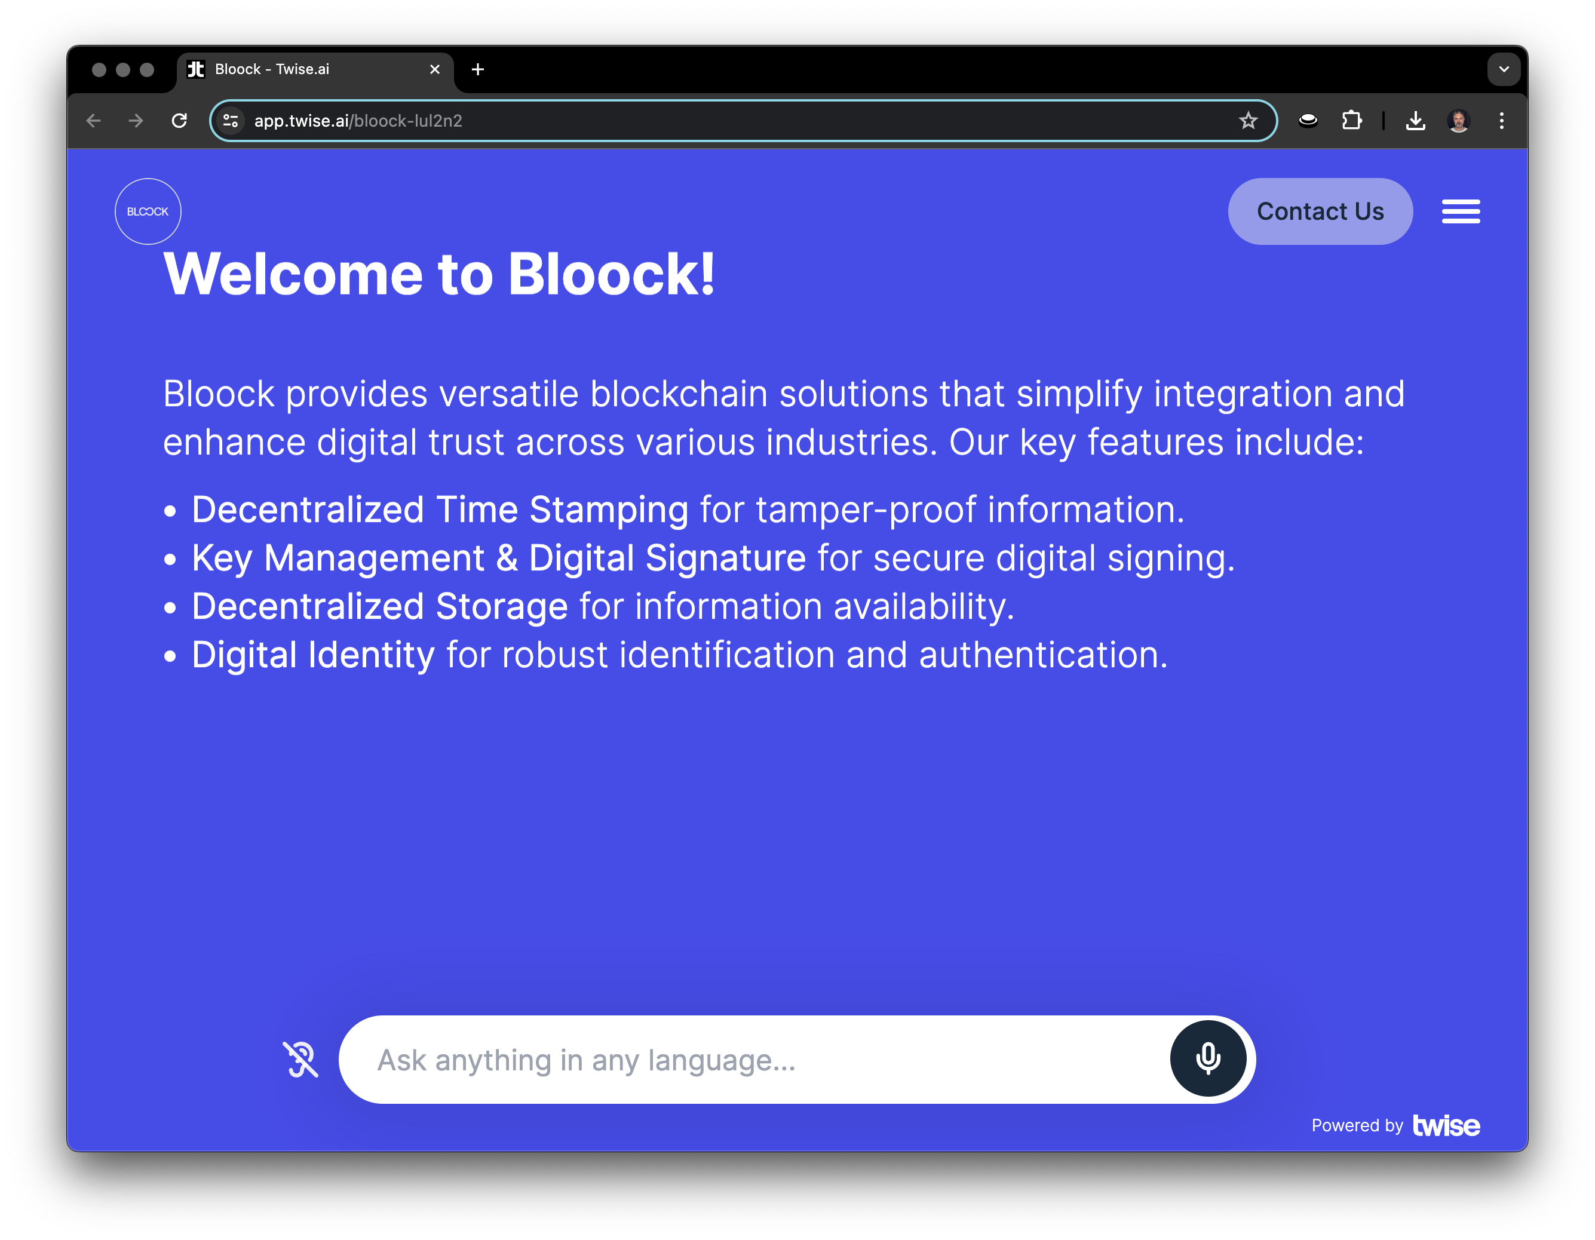Open the Twise powered-by link
Screen dimensions: 1595x1240
click(x=1445, y=1125)
